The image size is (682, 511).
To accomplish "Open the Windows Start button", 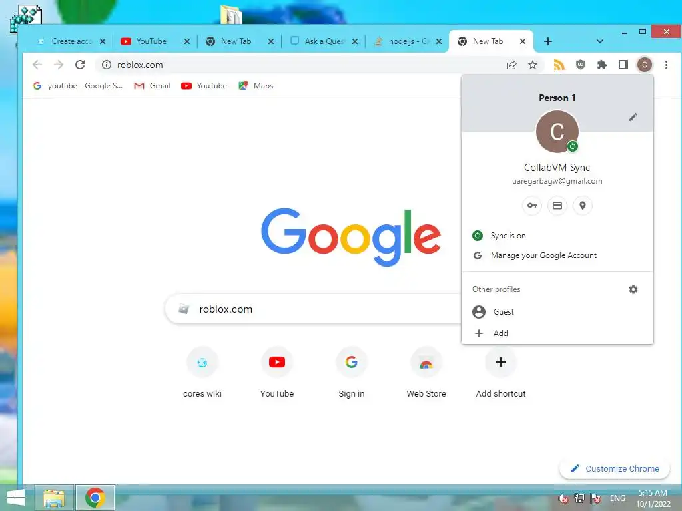I will pyautogui.click(x=16, y=498).
